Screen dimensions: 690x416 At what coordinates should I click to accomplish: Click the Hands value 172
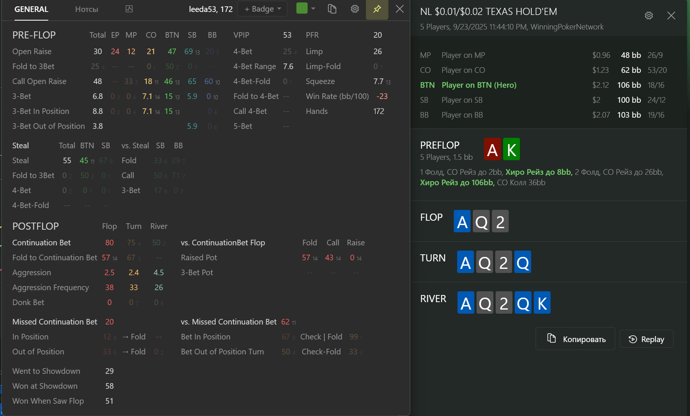(379, 111)
